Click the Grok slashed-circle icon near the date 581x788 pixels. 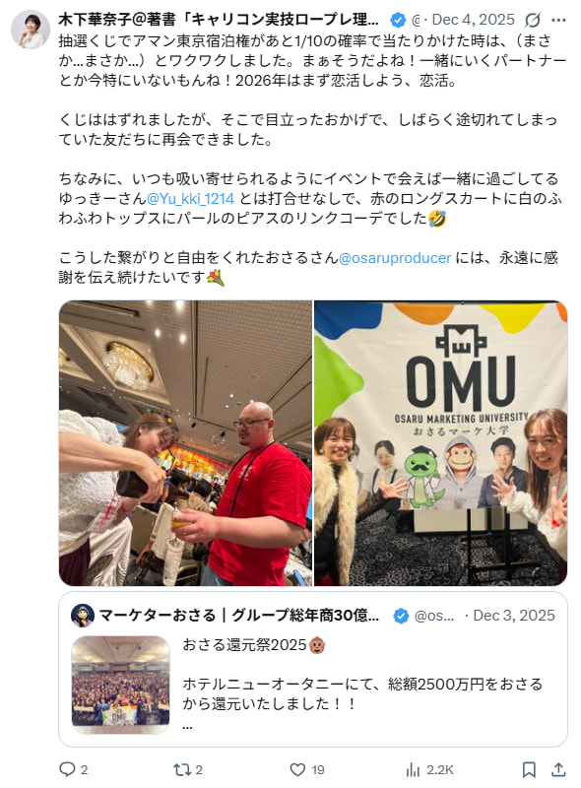point(532,20)
